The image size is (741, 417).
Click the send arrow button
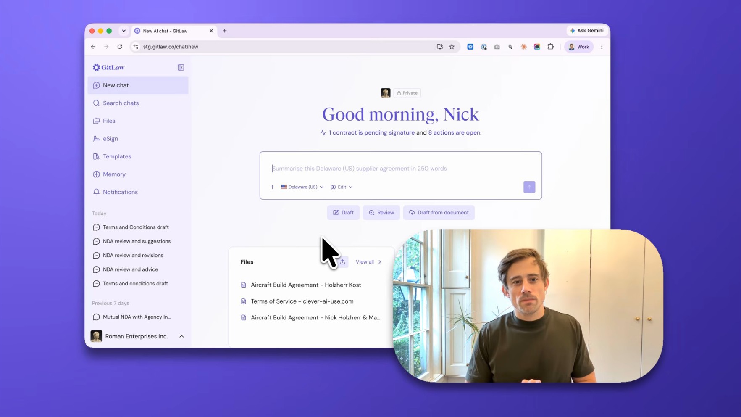coord(529,187)
